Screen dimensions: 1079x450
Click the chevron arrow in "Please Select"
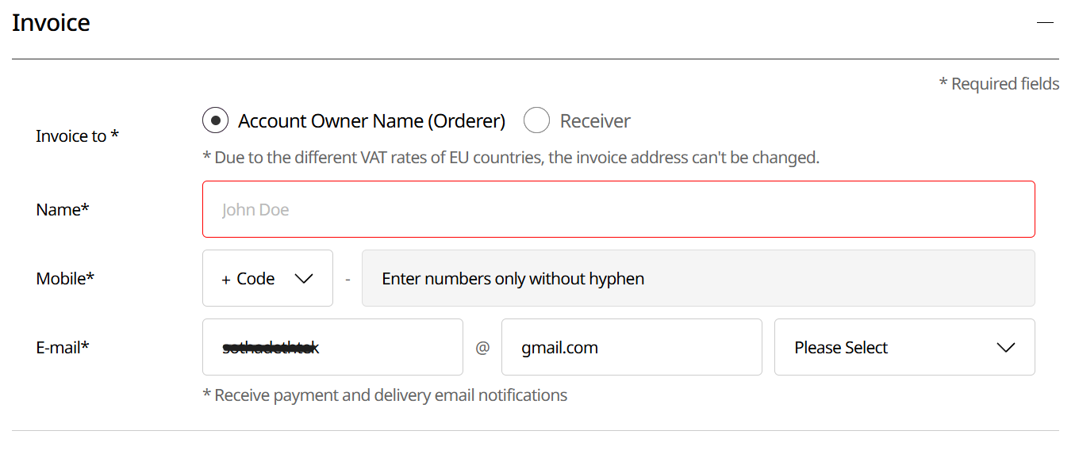pyautogui.click(x=1006, y=347)
